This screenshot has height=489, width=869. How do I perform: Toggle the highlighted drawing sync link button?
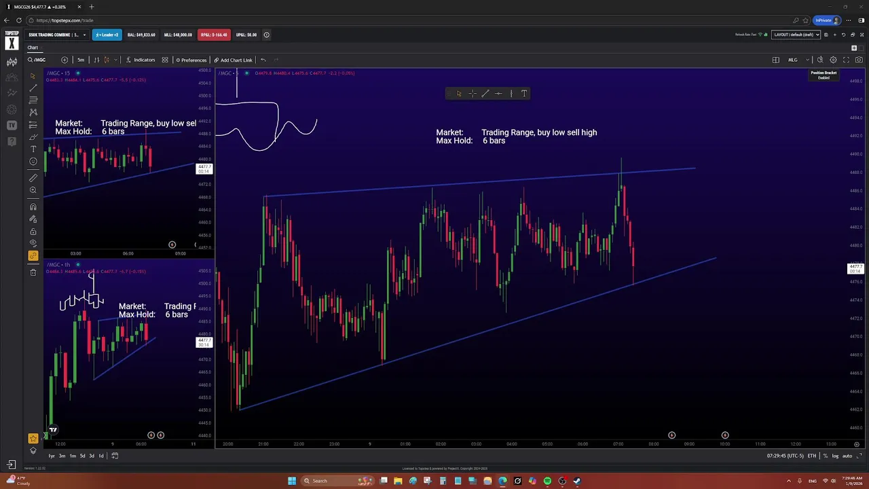coord(33,256)
